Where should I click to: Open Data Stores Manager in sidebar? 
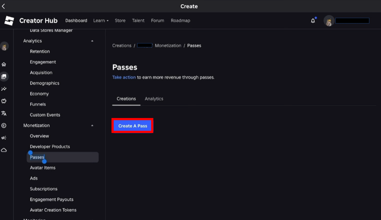(x=51, y=30)
